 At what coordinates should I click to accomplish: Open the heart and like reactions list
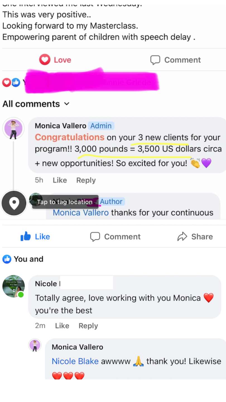11,82
